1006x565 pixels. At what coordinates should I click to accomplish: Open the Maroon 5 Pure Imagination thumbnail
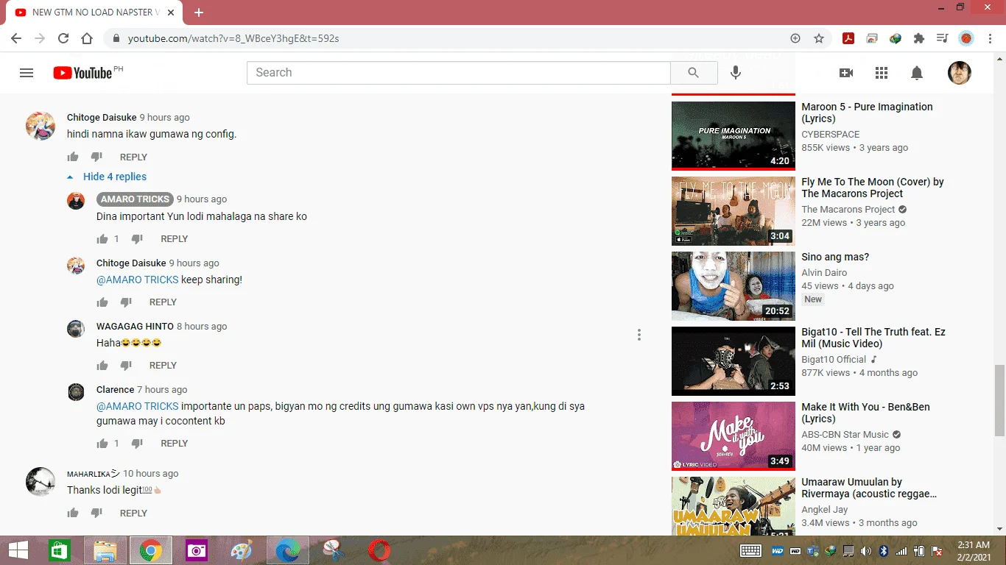(734, 135)
